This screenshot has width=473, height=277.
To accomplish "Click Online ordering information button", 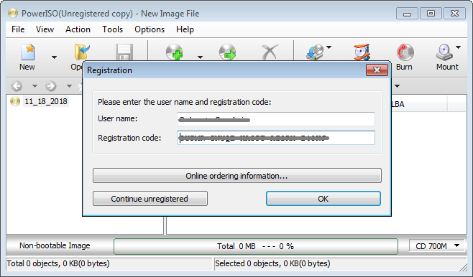I will (x=237, y=176).
